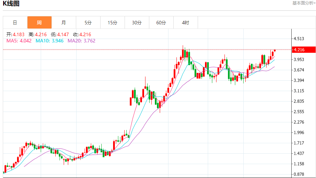This screenshot has width=316, height=178.
Task: Click the MA5: 4.042 indicator label
Action: [19, 41]
